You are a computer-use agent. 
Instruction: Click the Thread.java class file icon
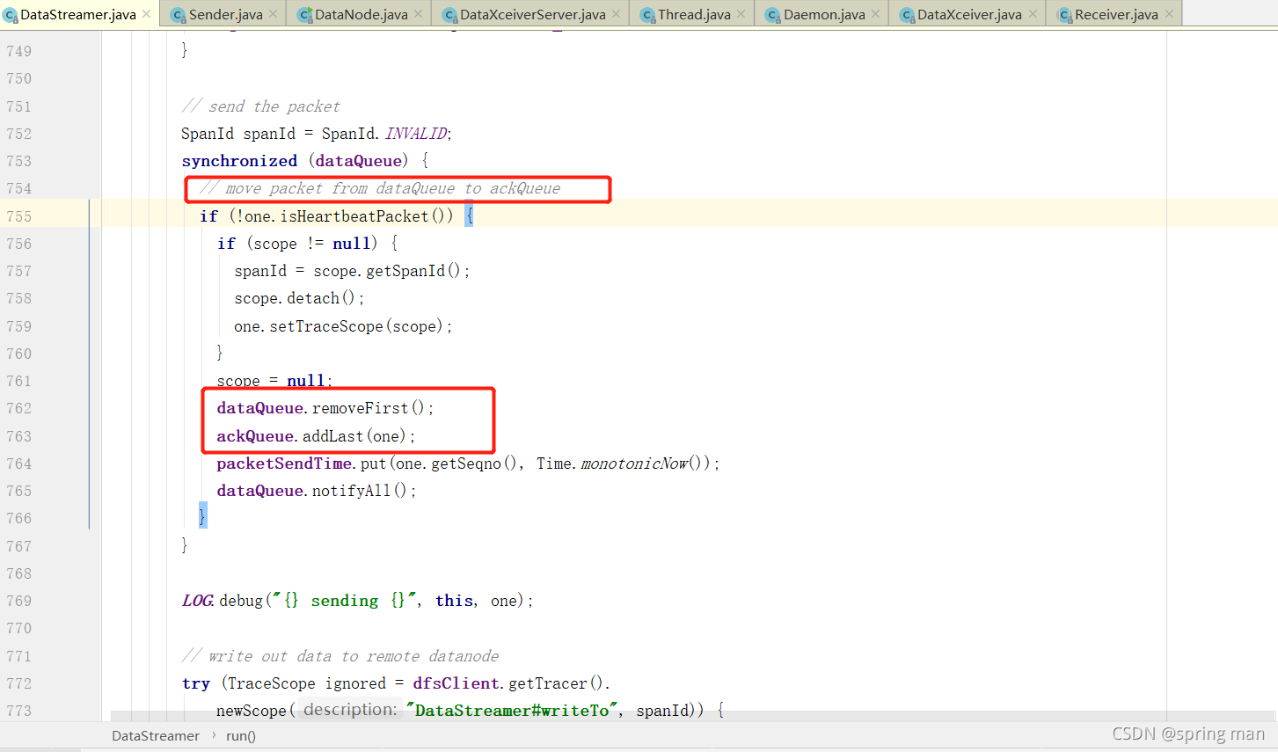point(647,15)
